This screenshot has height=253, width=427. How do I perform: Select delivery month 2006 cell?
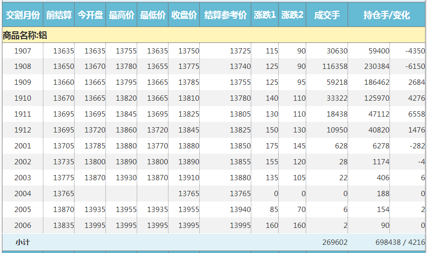pos(23,226)
